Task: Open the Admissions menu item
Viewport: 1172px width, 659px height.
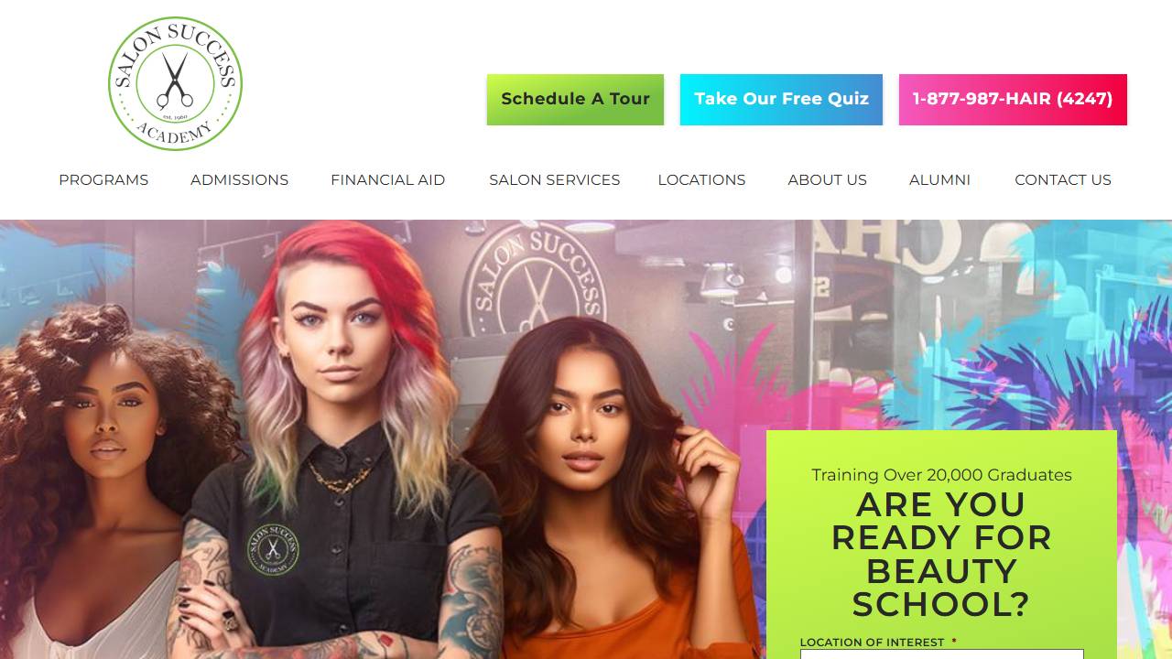Action: click(x=239, y=180)
